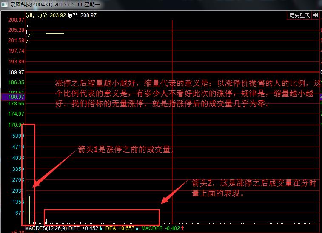Click the down arrow after the DEA value

click(x=137, y=228)
